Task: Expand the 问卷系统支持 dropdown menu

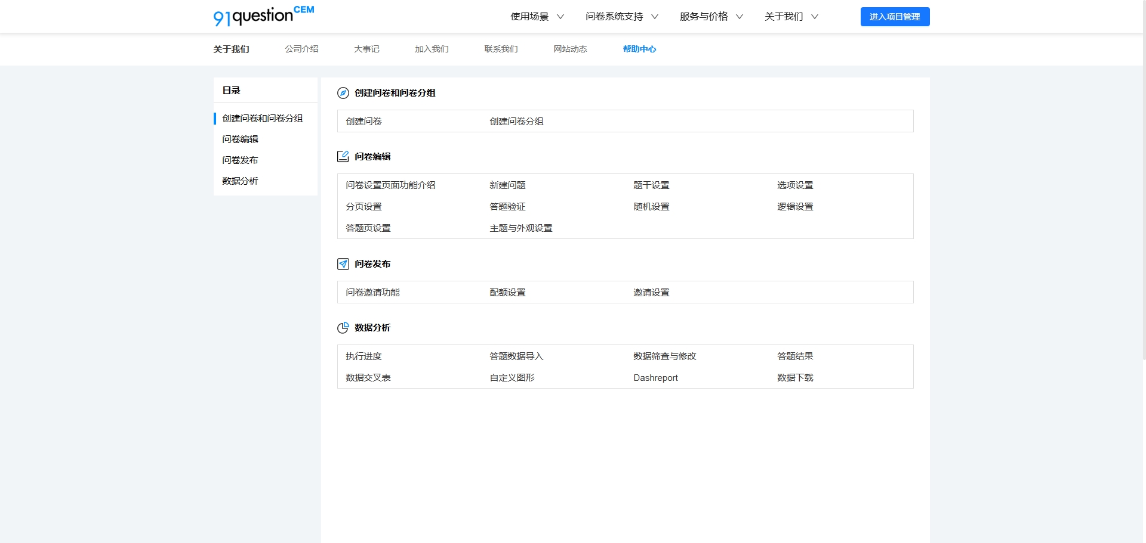Action: pyautogui.click(x=621, y=17)
